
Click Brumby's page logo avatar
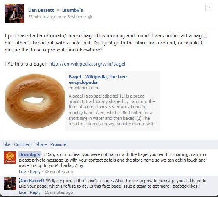click(10, 158)
